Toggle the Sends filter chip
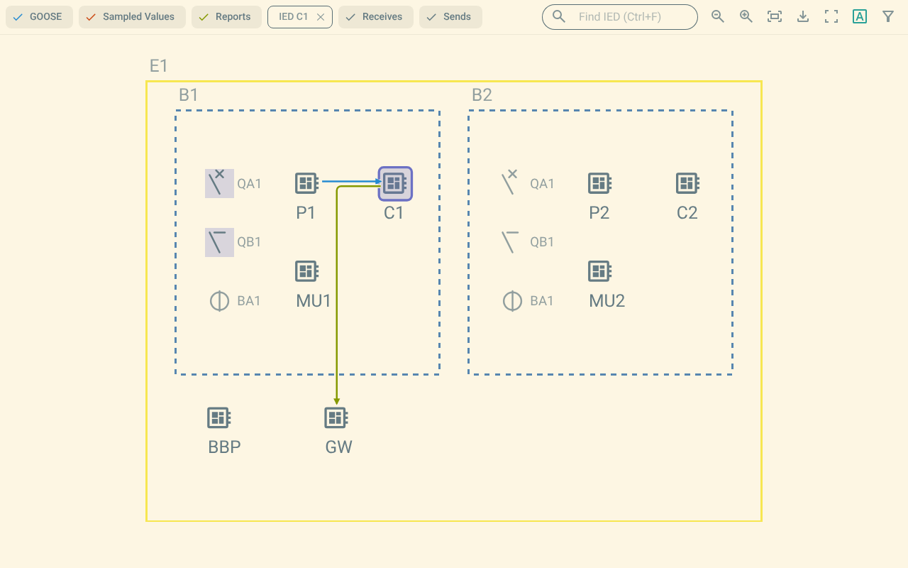Screen dimensions: 908x568 pos(450,17)
